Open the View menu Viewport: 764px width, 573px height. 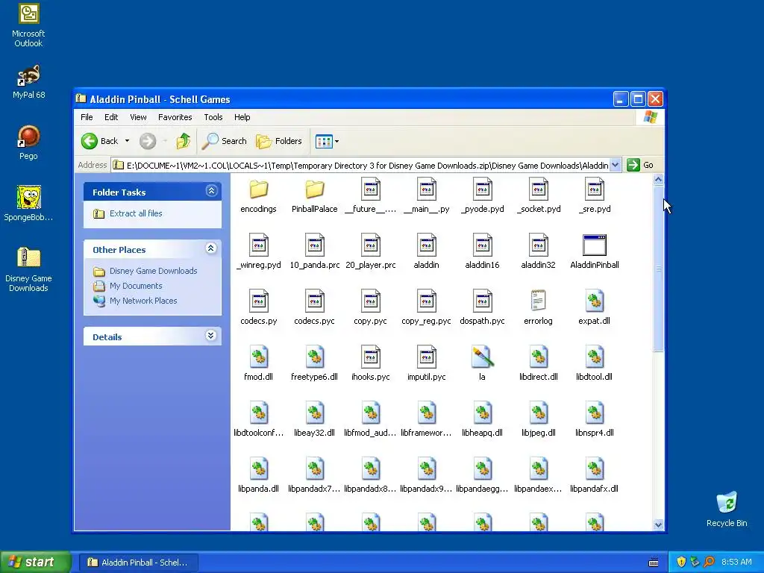click(x=138, y=117)
